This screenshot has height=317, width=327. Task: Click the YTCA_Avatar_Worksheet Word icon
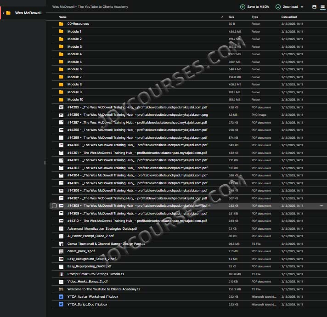click(x=61, y=297)
